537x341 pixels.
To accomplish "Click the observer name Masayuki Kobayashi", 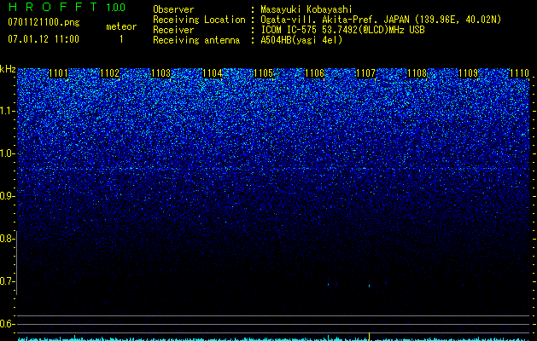I will [306, 9].
